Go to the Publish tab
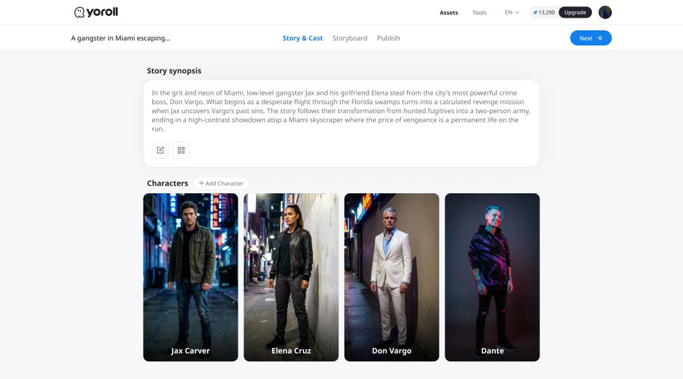The image size is (683, 379). [x=388, y=39]
